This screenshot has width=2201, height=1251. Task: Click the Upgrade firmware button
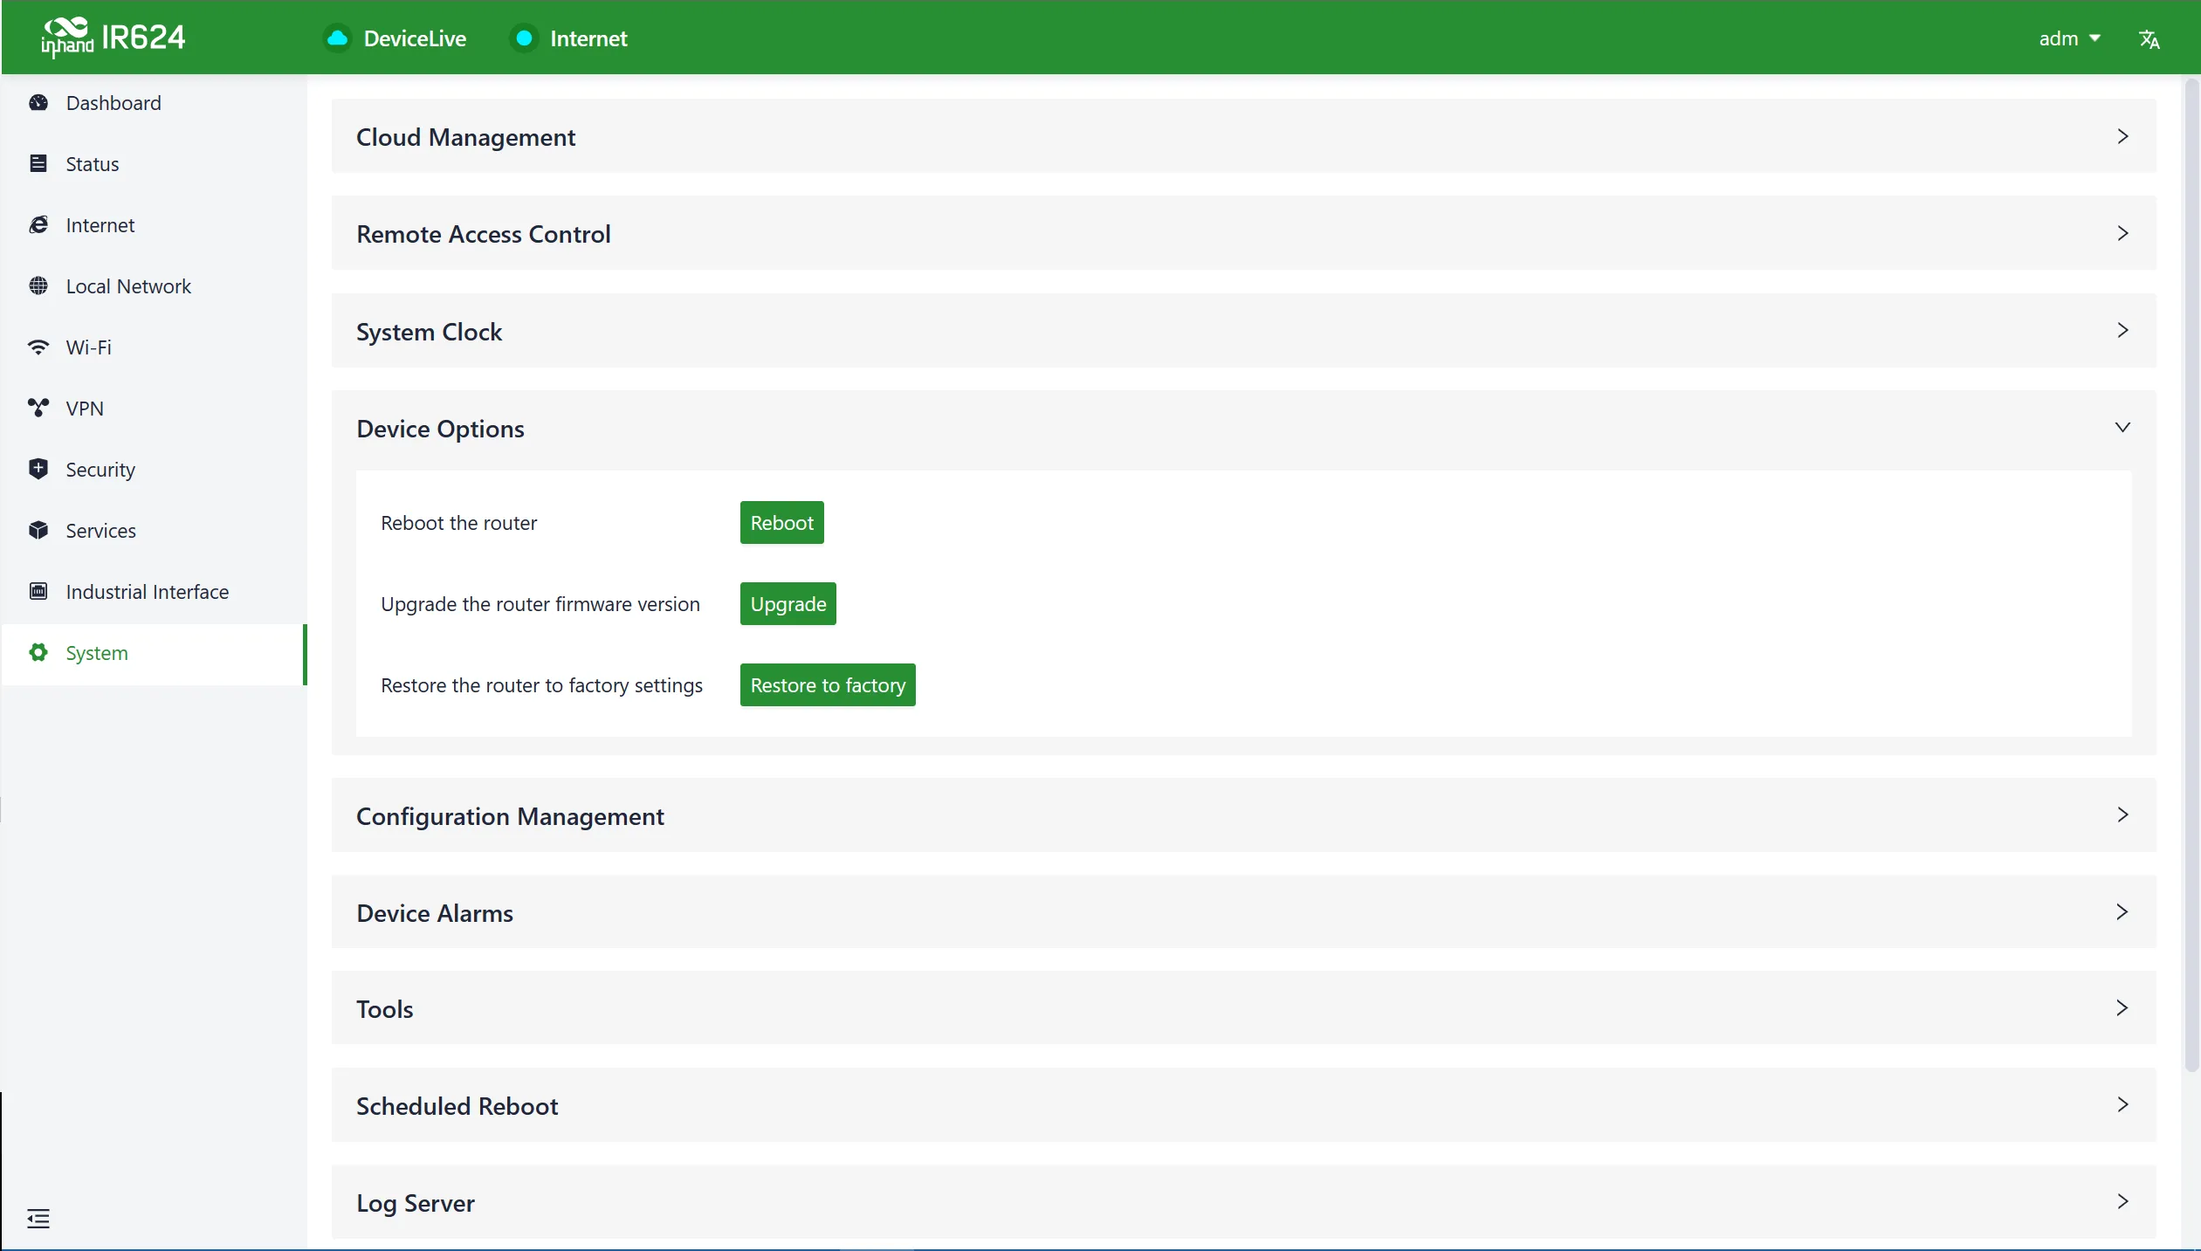coord(788,603)
